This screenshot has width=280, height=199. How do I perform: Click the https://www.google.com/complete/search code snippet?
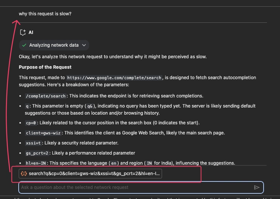pos(114,78)
